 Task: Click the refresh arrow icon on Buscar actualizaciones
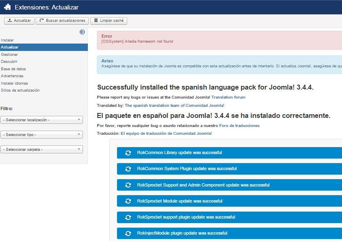tap(41, 20)
